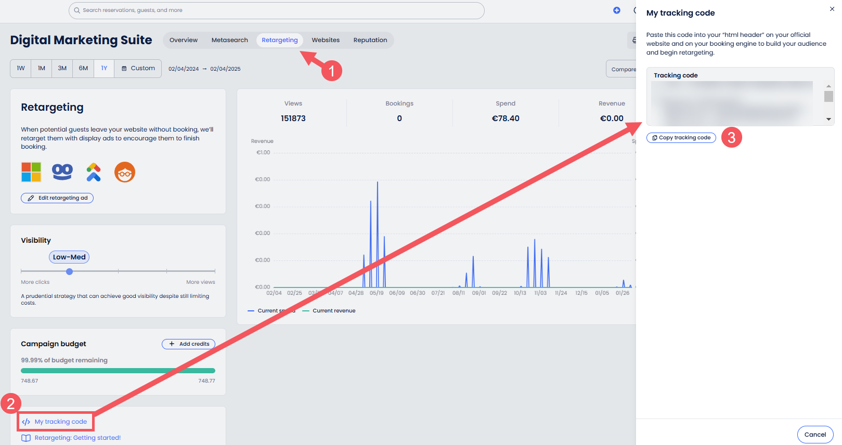Switch to the Metasearch tab
This screenshot has width=842, height=445.
(x=229, y=40)
